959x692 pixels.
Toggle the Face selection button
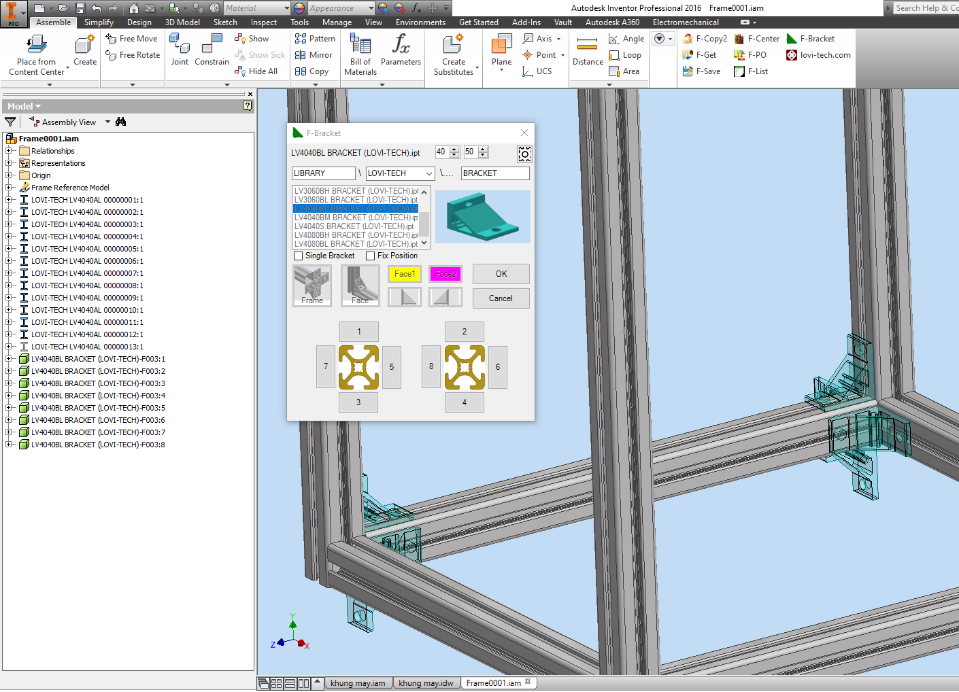[360, 286]
